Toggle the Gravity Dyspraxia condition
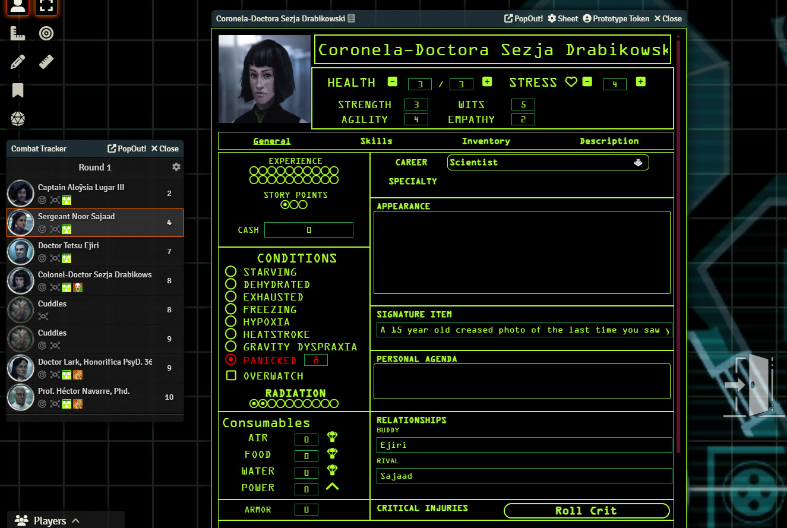The image size is (787, 528). 231,346
